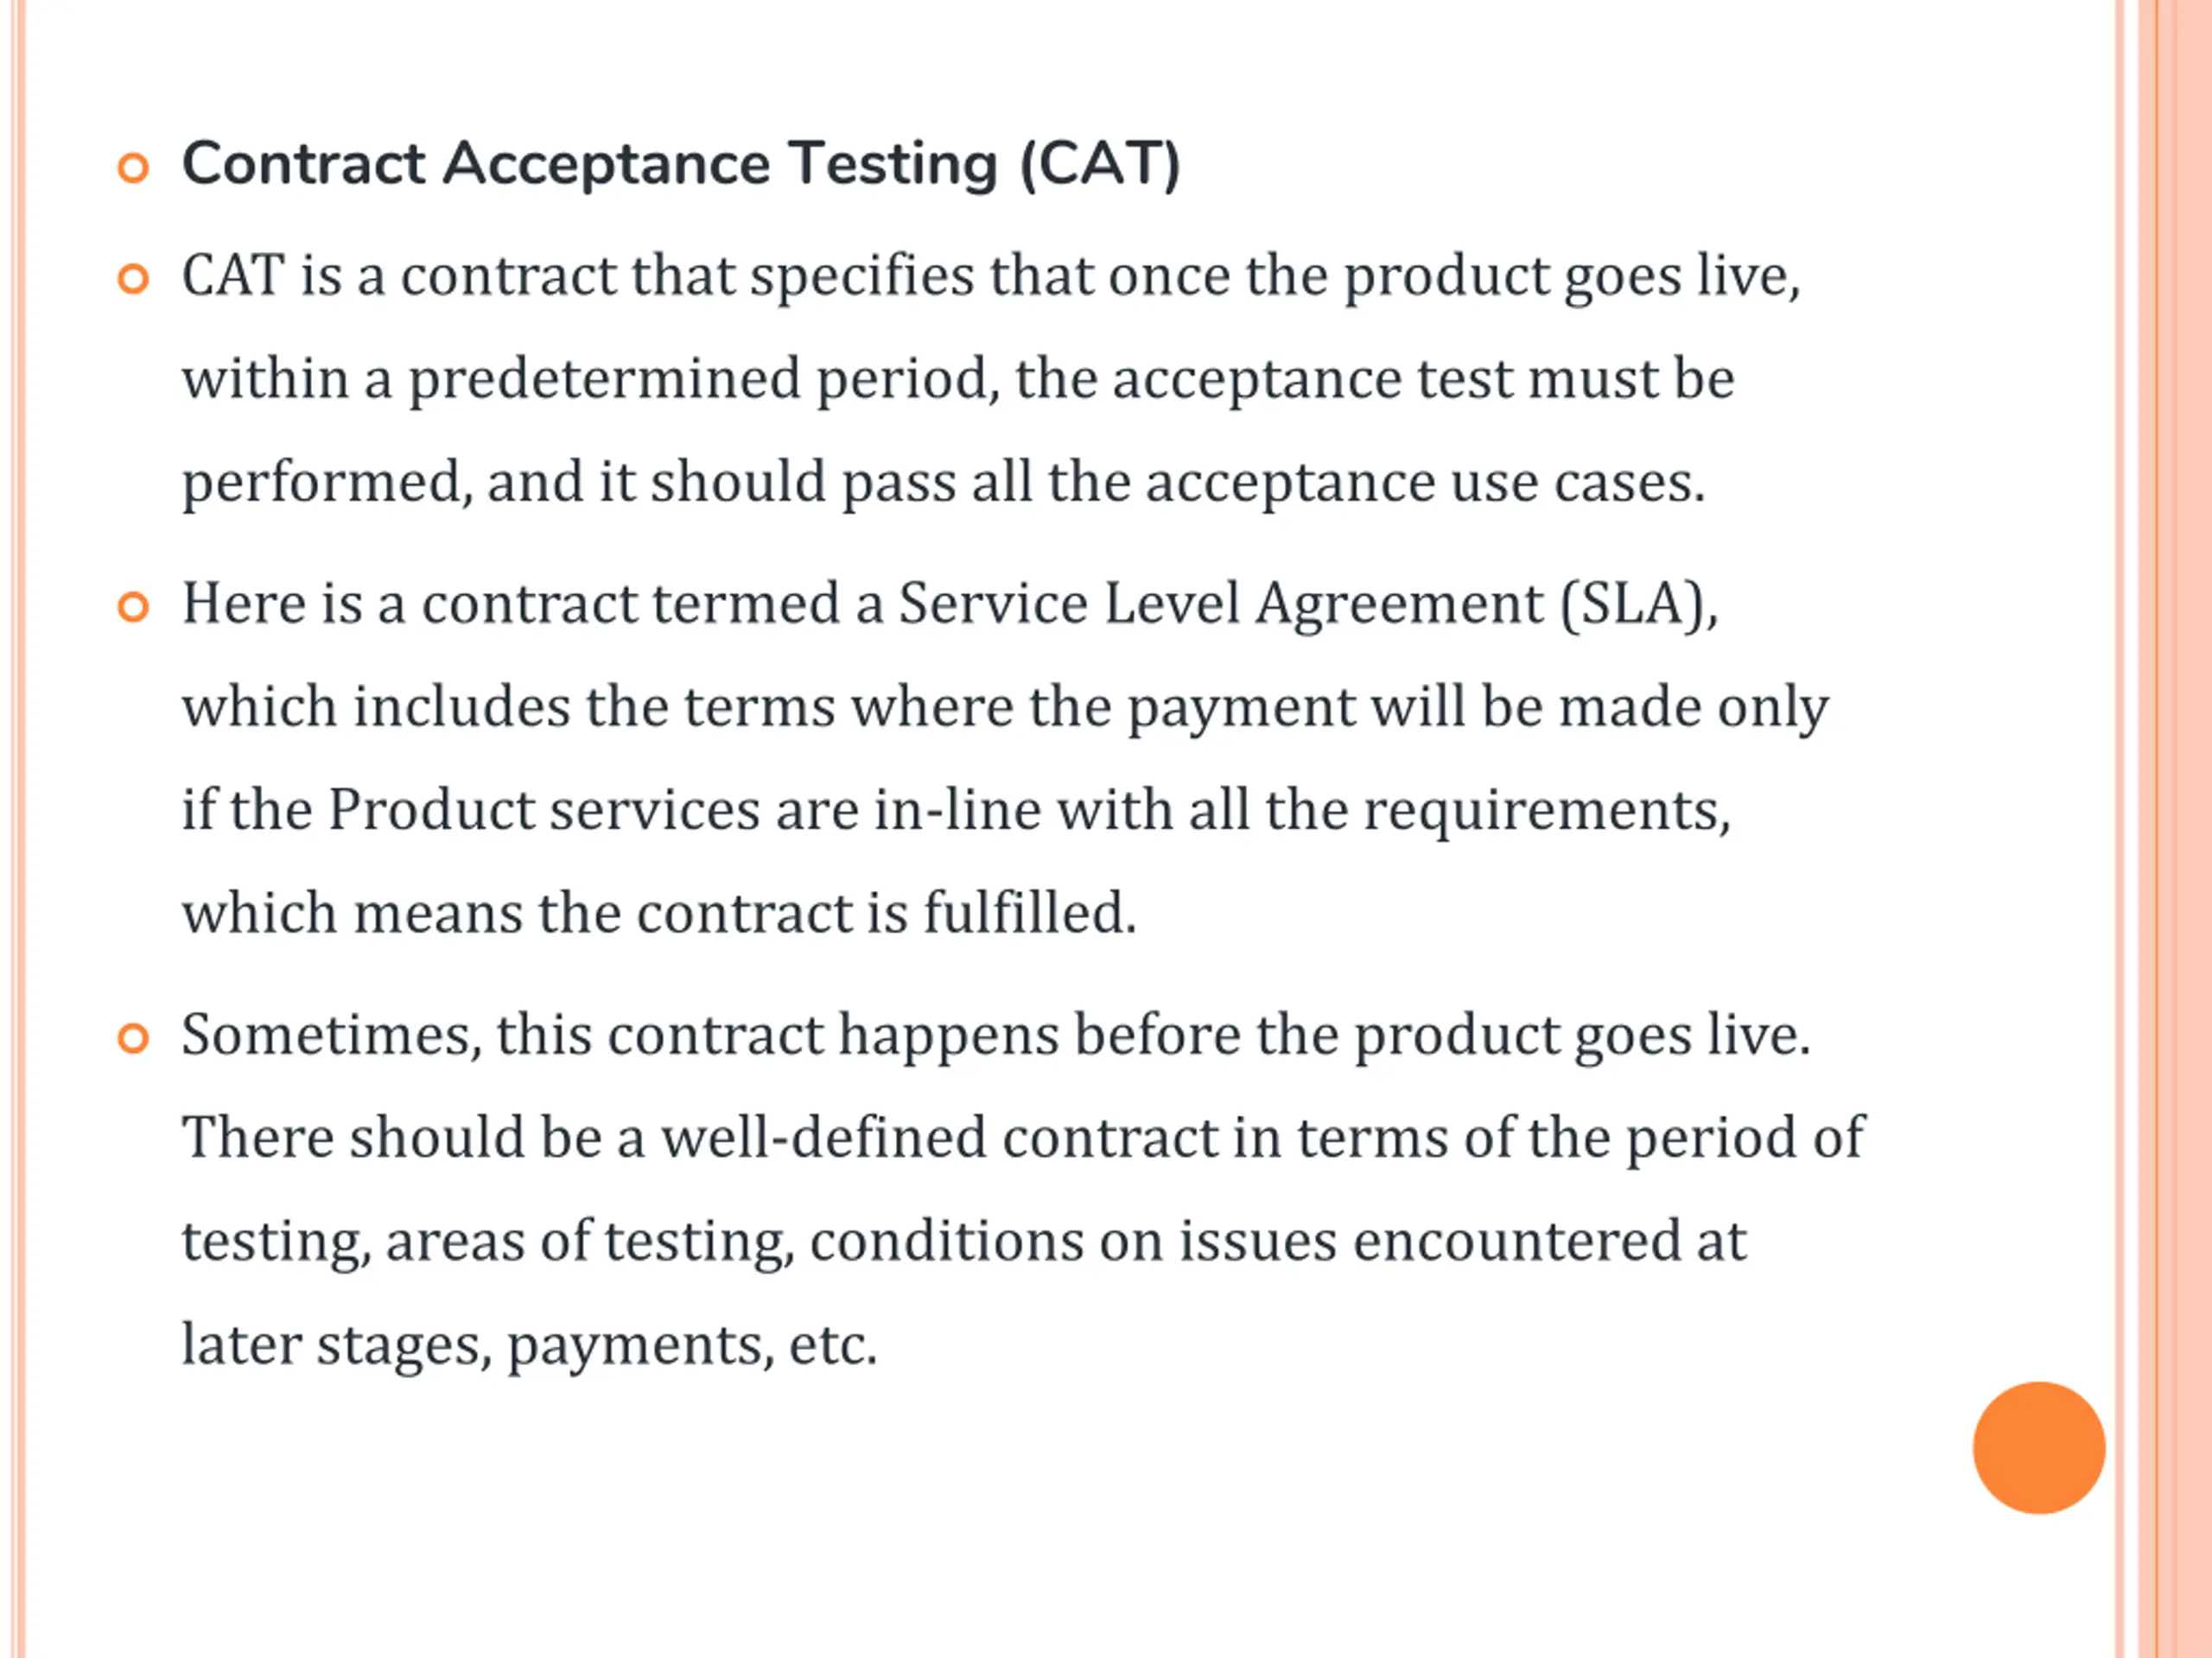Click the bullet before 'CAT is a contract'

point(133,278)
